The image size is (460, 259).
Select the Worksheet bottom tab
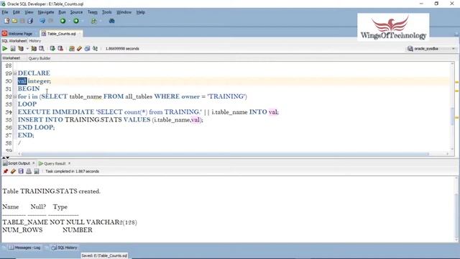11,58
